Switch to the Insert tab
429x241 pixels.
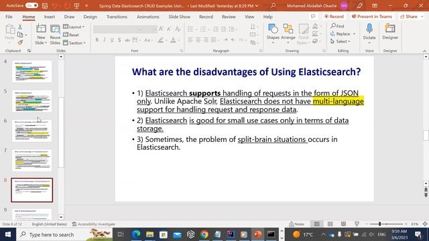pos(49,17)
